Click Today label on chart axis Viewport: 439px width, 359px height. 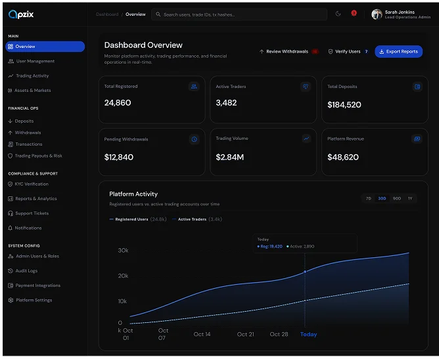click(x=308, y=334)
